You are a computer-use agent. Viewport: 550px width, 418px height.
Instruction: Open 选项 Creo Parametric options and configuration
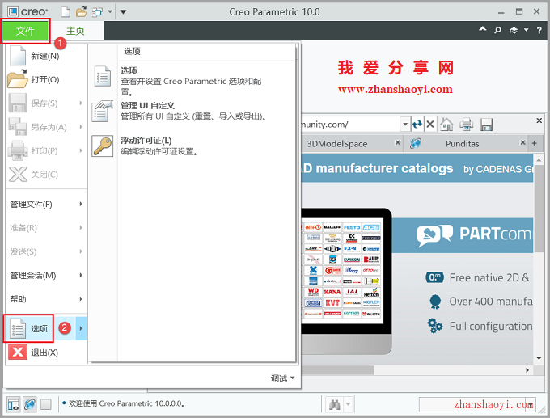pyautogui.click(x=191, y=81)
